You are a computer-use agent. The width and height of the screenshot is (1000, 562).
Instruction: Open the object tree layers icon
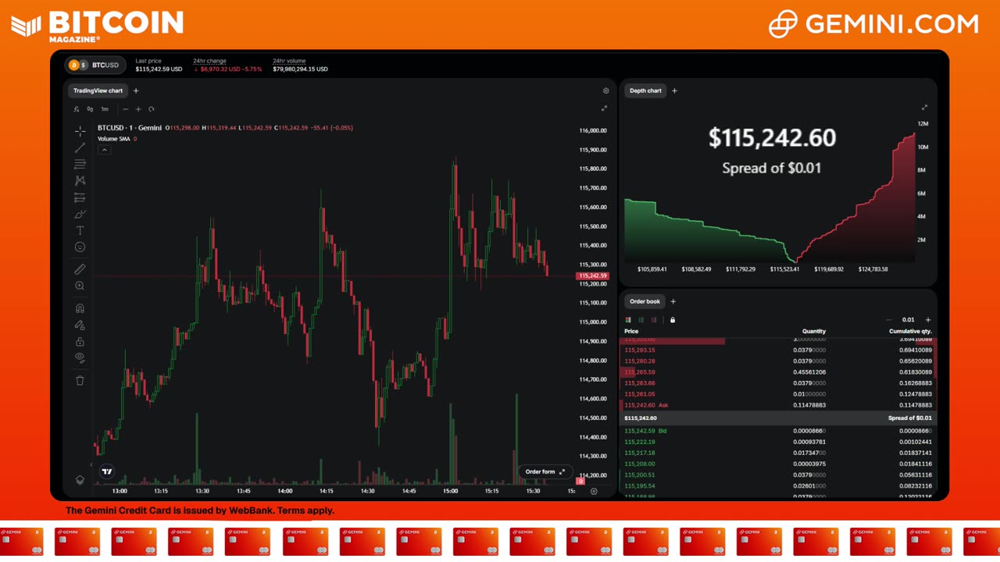(80, 480)
